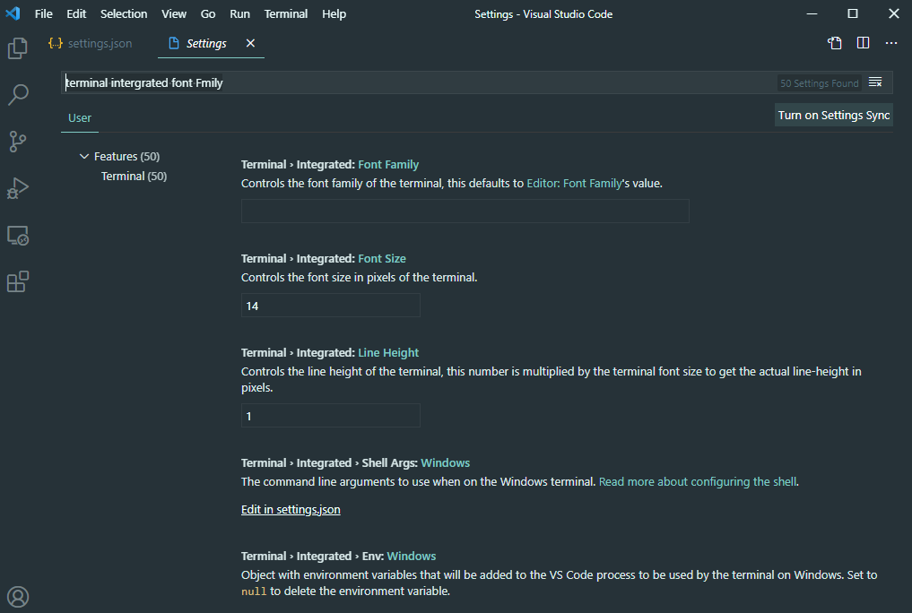The width and height of the screenshot is (912, 613).
Task: Click the terminal Line Height value field
Action: [330, 416]
